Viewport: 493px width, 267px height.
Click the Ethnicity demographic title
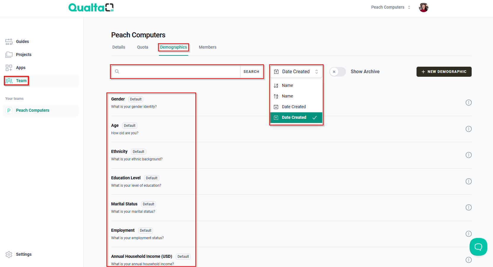pos(119,151)
